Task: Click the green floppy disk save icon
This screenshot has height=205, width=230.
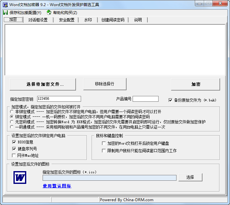Action: (5, 12)
